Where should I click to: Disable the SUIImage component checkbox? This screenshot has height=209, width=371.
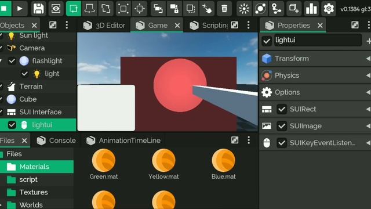point(282,126)
